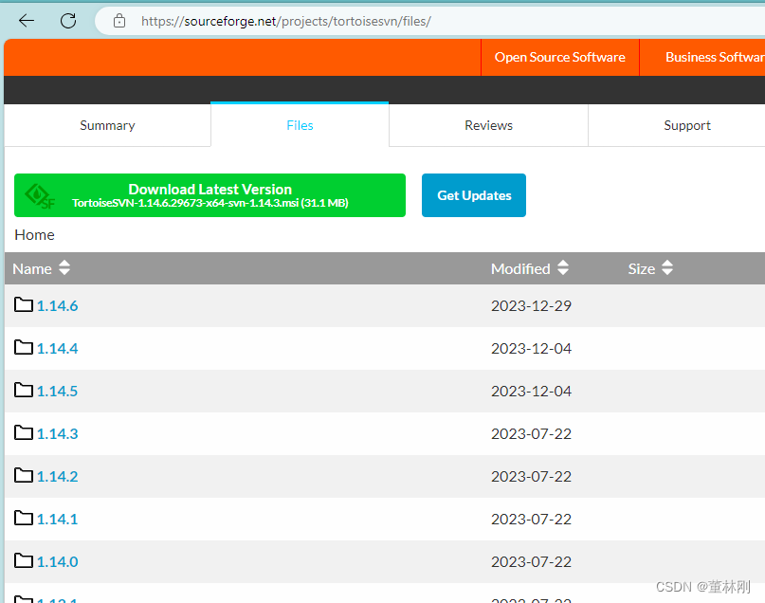
Task: Open the 1.14.0 folder link
Action: (x=57, y=562)
